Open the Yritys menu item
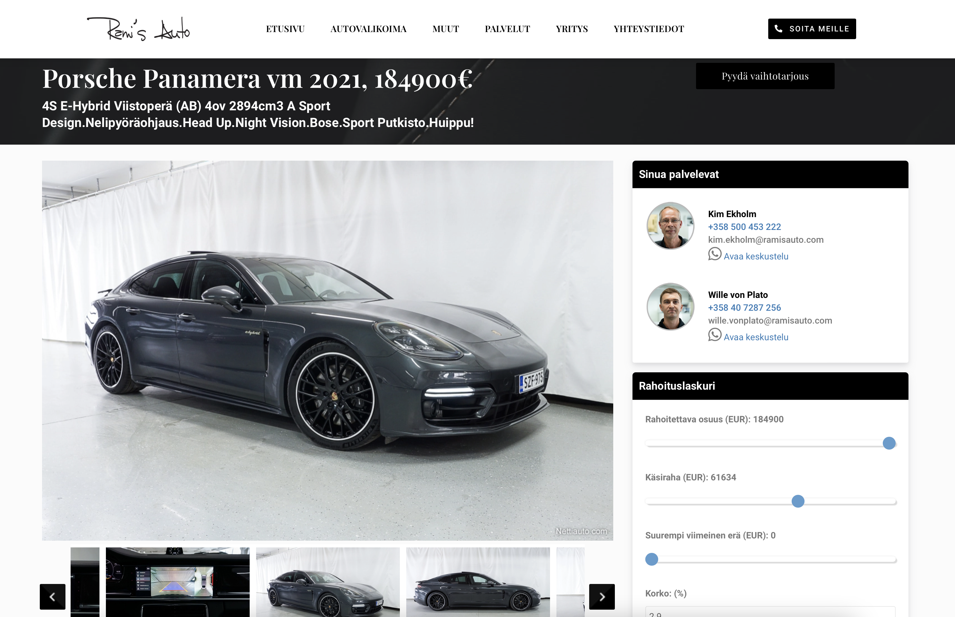 pyautogui.click(x=572, y=29)
